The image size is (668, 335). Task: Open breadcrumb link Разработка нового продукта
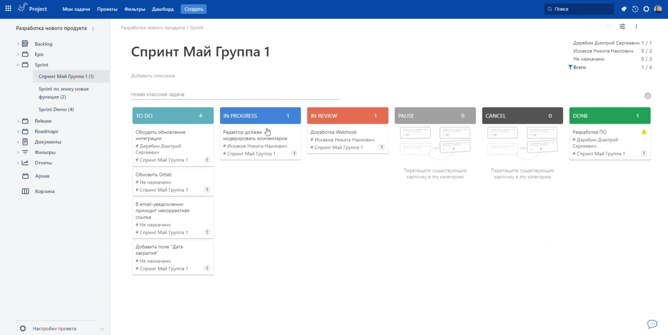click(x=153, y=27)
